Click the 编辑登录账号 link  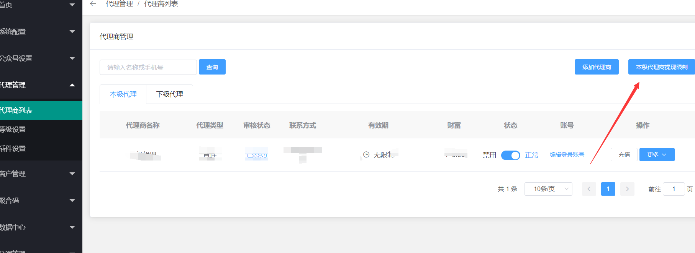pos(567,155)
